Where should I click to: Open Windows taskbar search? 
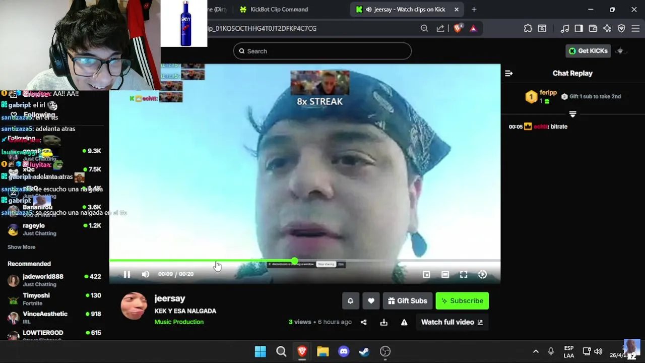point(281,351)
